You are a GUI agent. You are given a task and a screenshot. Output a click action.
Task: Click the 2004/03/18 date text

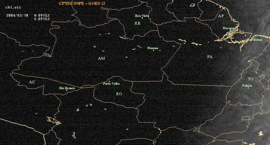pos(17,15)
